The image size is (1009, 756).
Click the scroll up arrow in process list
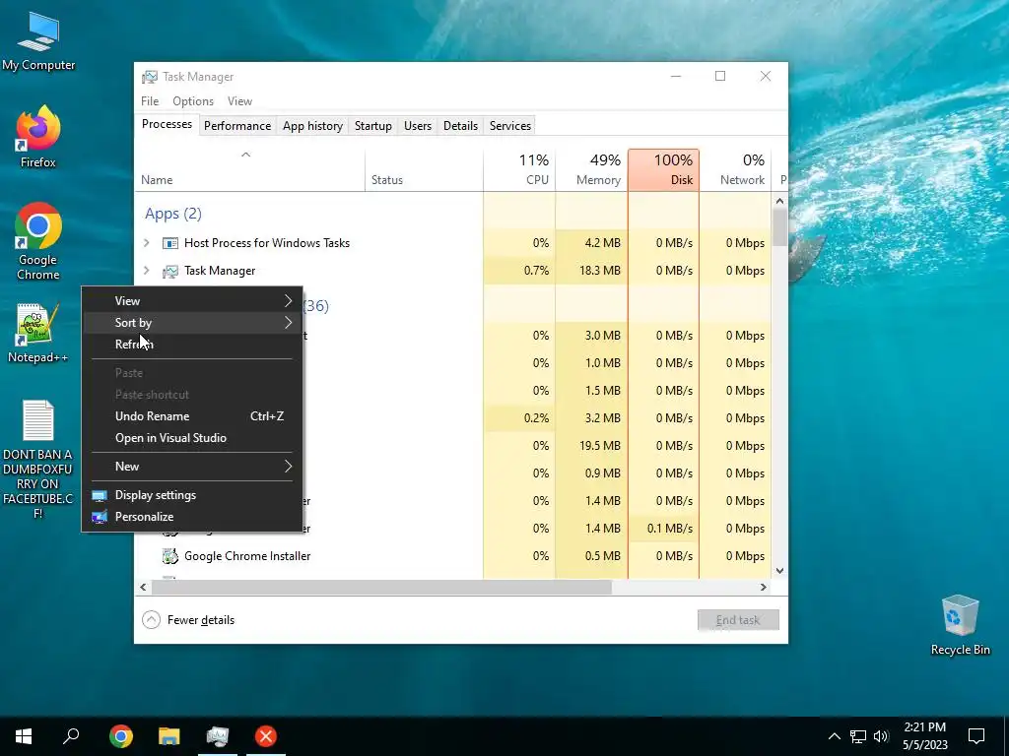click(x=780, y=201)
